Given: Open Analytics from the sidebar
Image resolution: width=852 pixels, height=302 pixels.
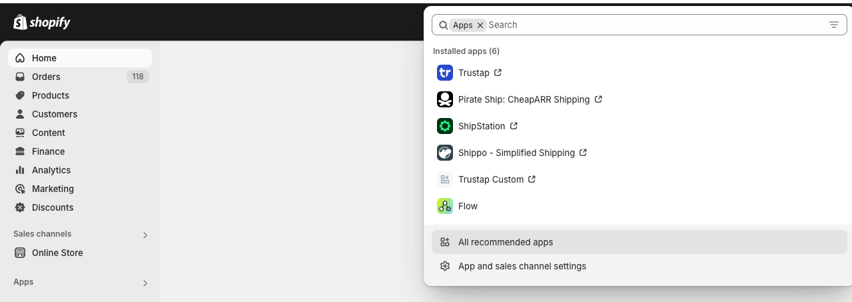Looking at the screenshot, I should coord(51,170).
